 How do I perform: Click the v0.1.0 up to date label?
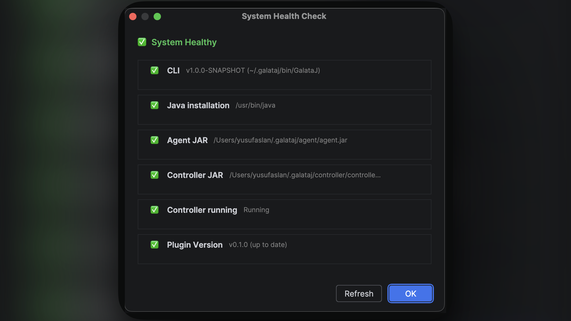[x=258, y=245]
